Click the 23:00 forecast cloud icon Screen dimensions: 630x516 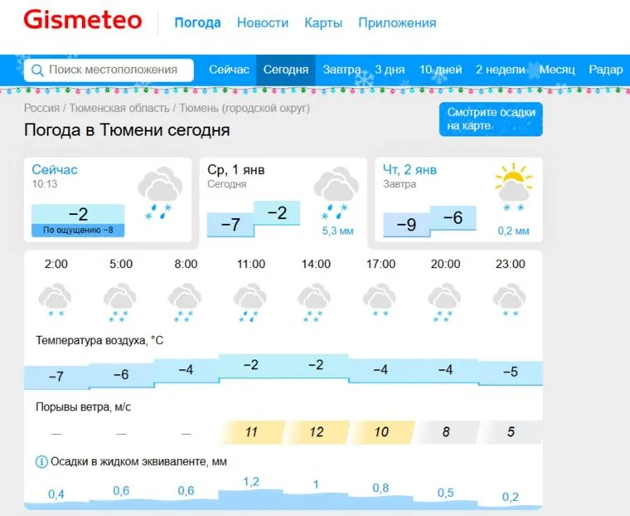510,302
